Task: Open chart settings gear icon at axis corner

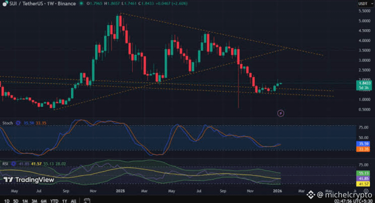Action: (366, 191)
